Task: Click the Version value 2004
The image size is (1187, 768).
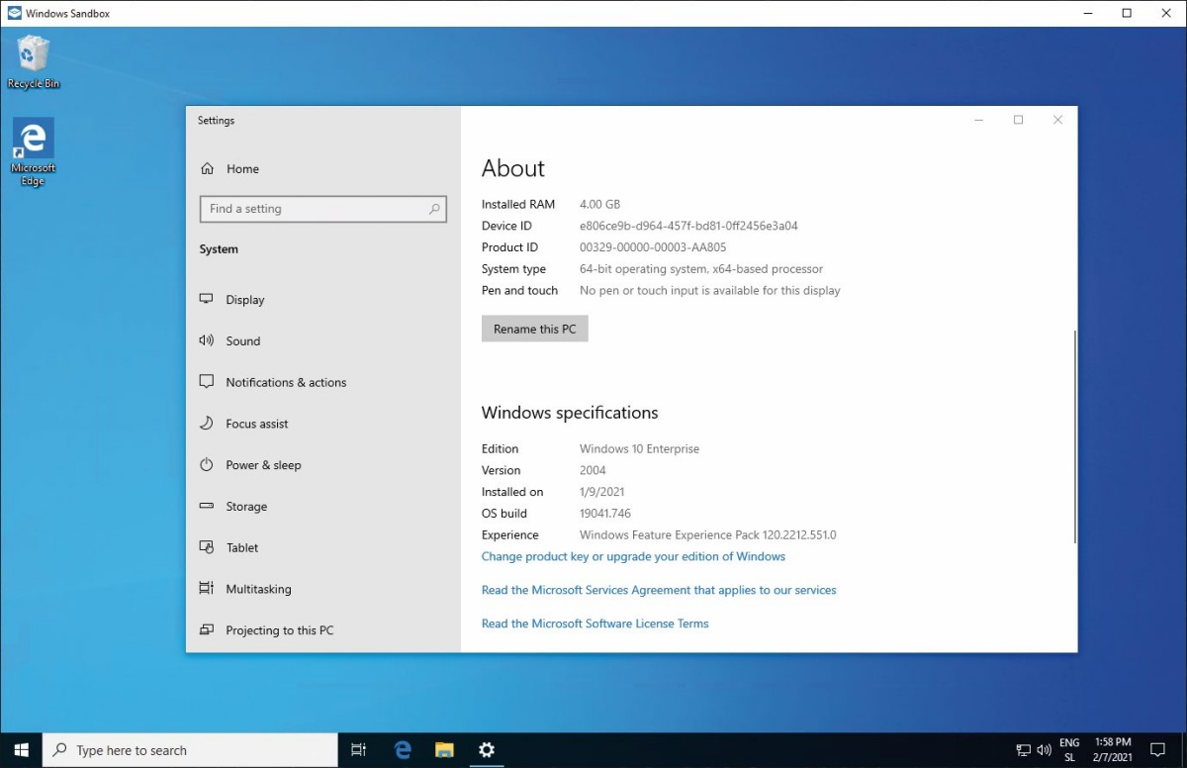Action: pyautogui.click(x=593, y=471)
